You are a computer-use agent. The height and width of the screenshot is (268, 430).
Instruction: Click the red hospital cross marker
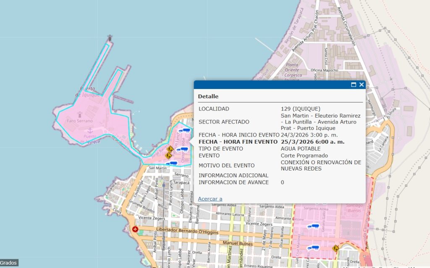pyautogui.click(x=135, y=229)
